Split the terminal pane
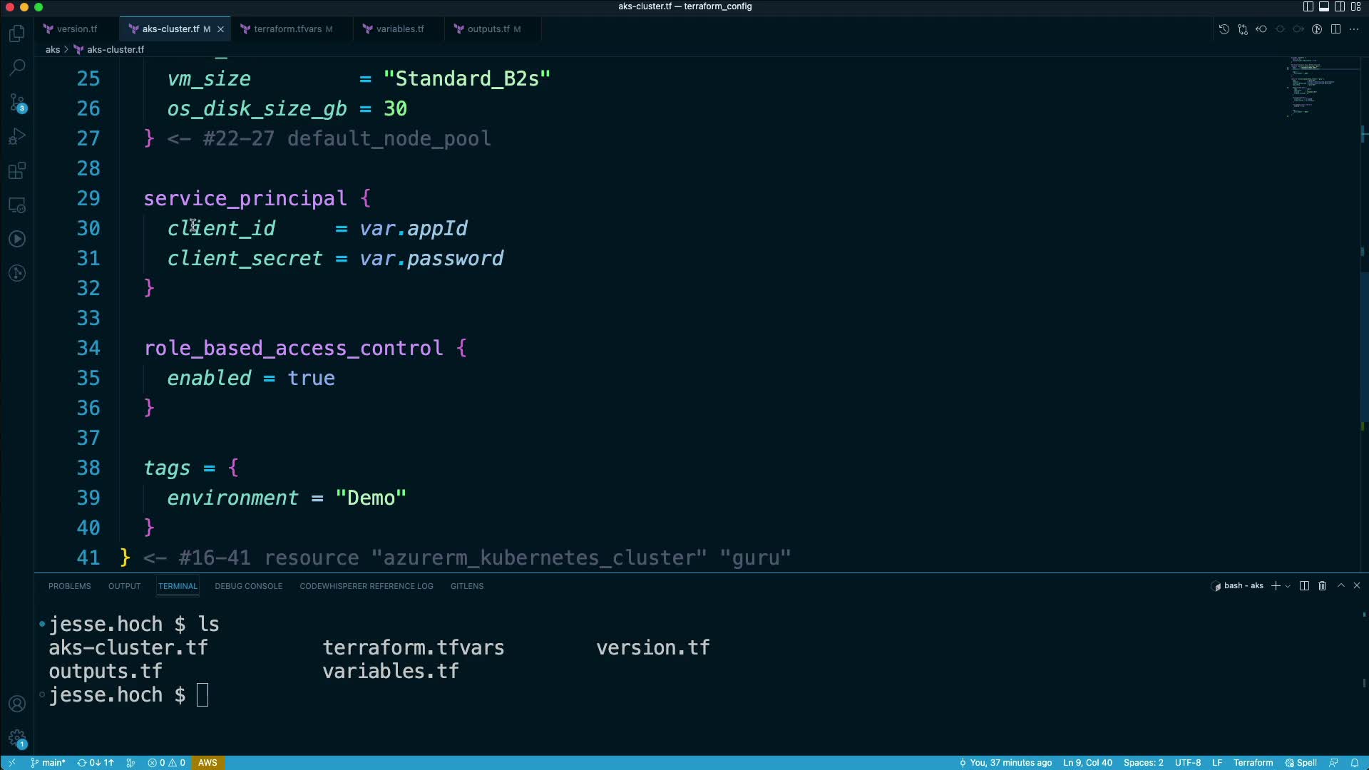1369x770 pixels. point(1304,586)
